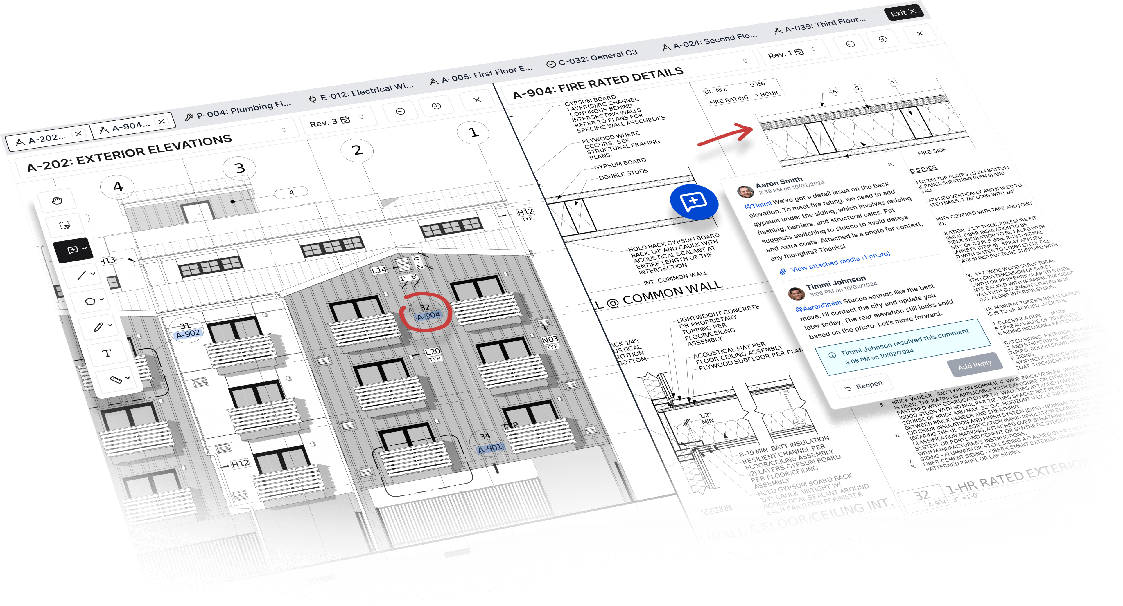Click the Add Reply button
The image size is (1123, 606).
[975, 365]
